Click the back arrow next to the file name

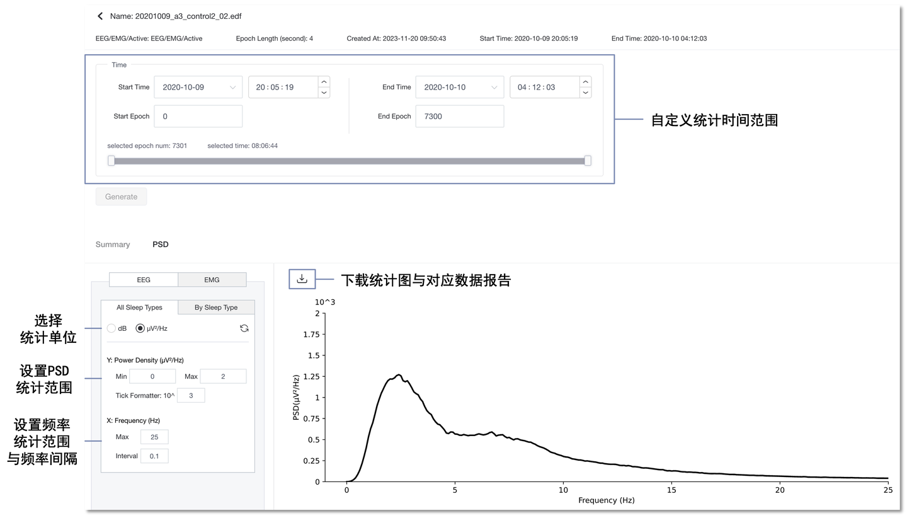(99, 16)
